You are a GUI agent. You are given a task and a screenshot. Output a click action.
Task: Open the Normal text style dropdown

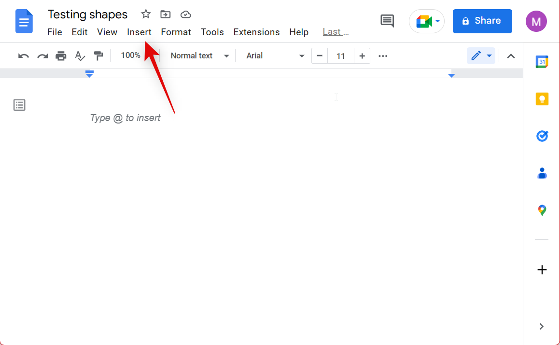(200, 56)
